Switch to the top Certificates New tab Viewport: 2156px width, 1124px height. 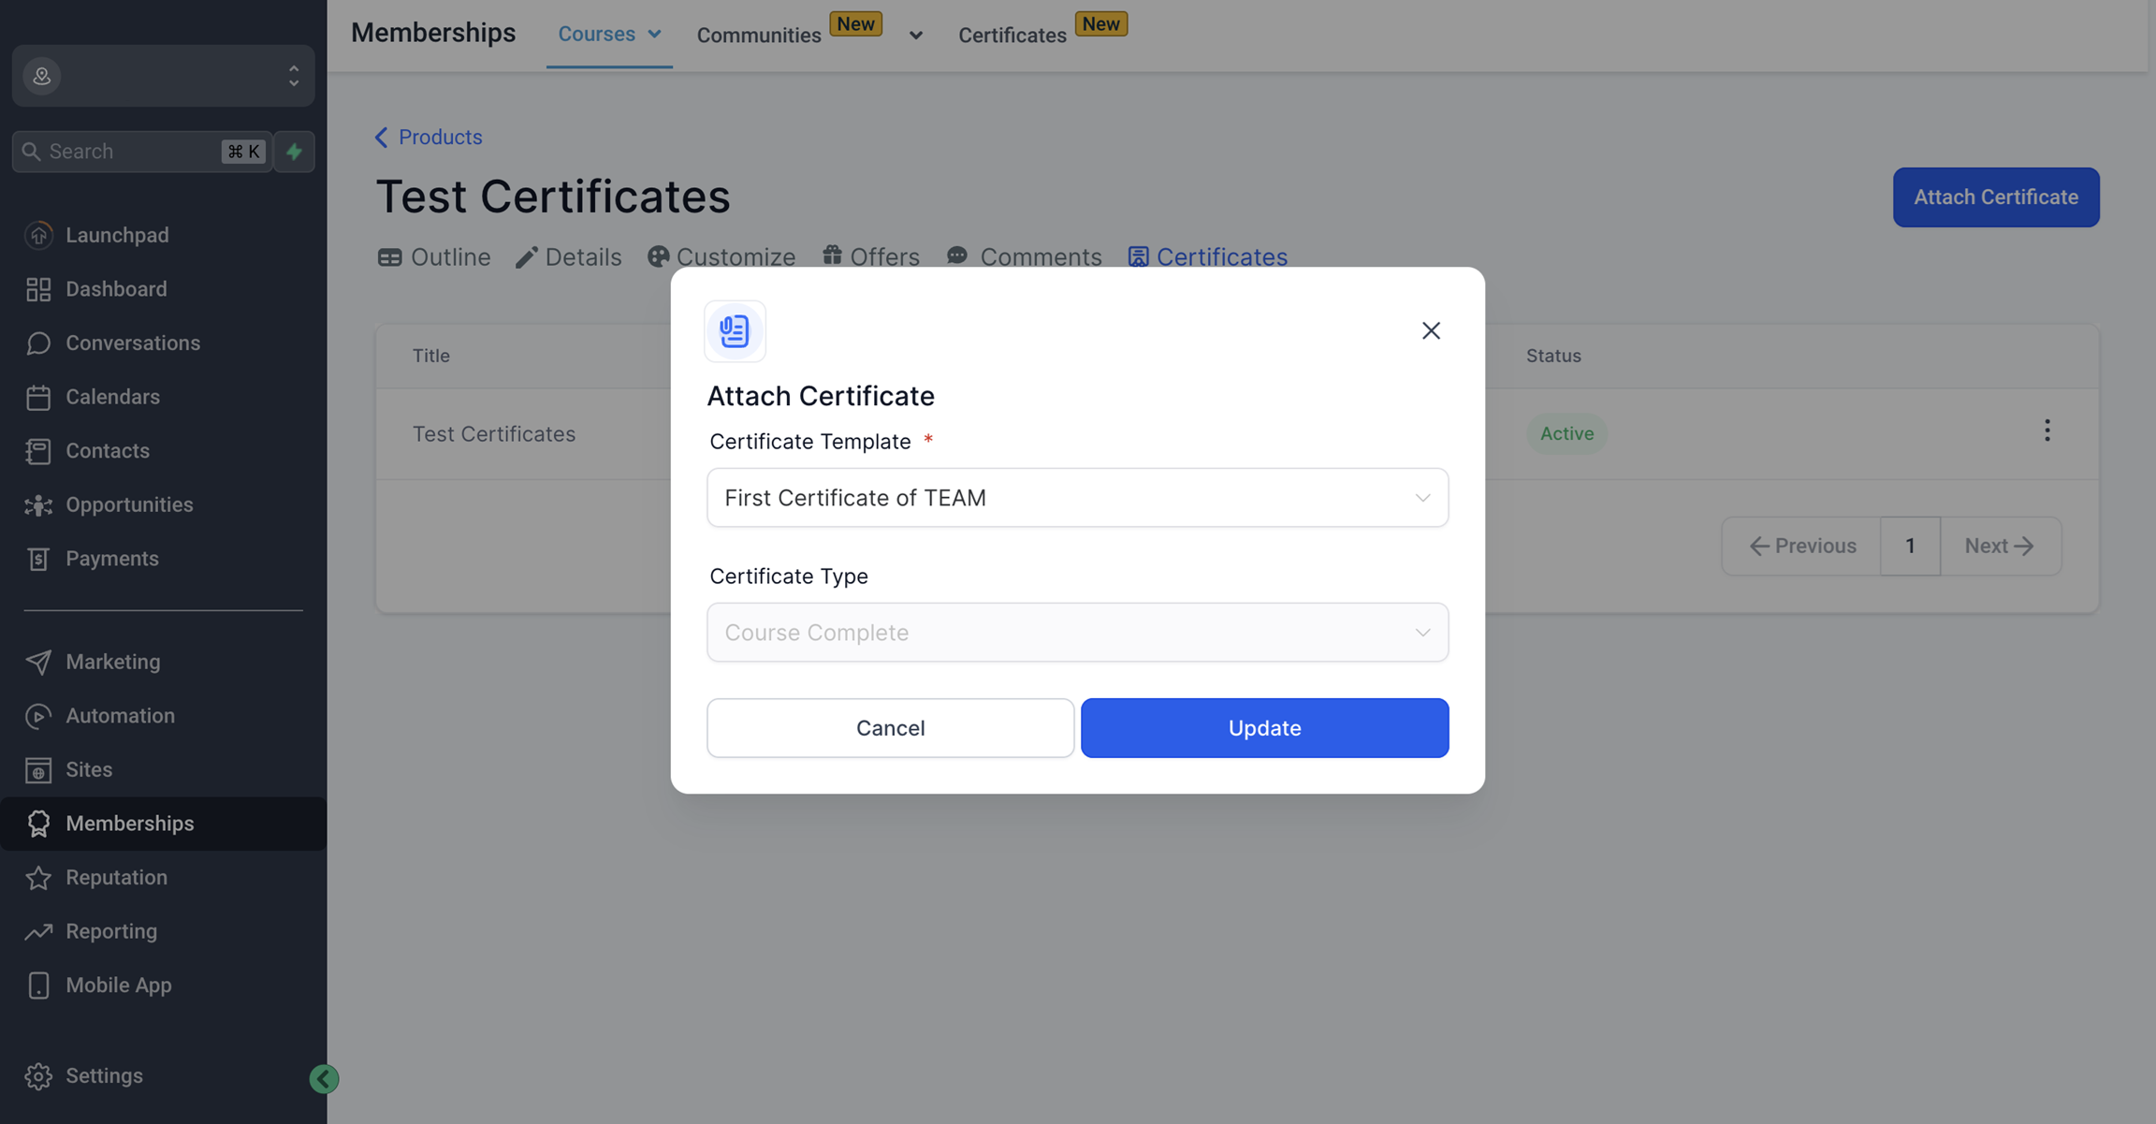[x=1012, y=36]
